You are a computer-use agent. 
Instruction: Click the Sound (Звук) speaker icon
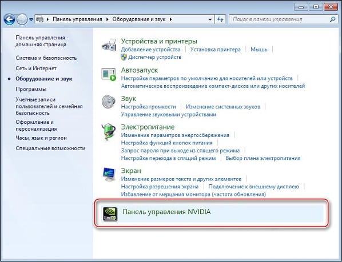coord(109,102)
